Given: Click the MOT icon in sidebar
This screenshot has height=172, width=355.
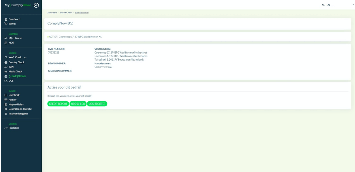Looking at the screenshot, I should pyautogui.click(x=6, y=43).
